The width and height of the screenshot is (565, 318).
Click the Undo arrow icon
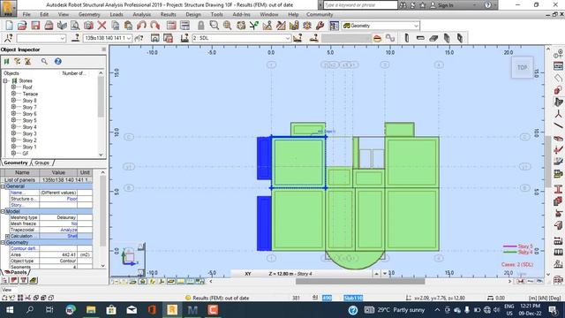[141, 26]
